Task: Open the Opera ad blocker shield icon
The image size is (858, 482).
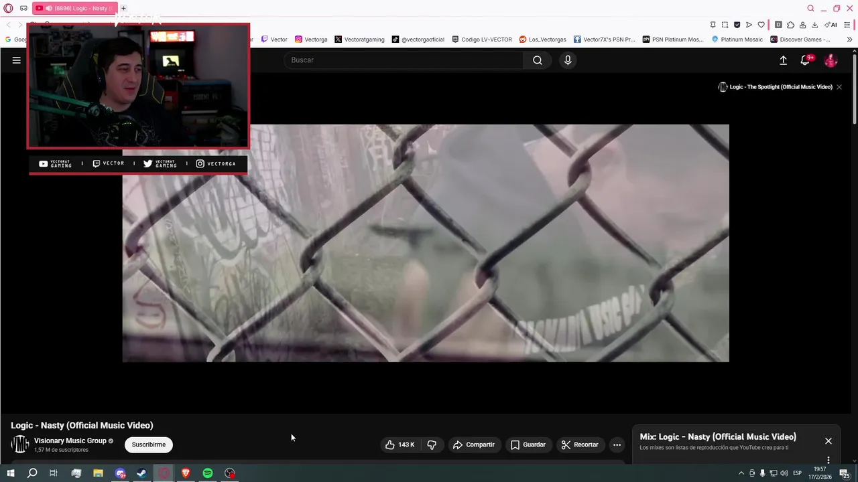Action: tap(737, 25)
